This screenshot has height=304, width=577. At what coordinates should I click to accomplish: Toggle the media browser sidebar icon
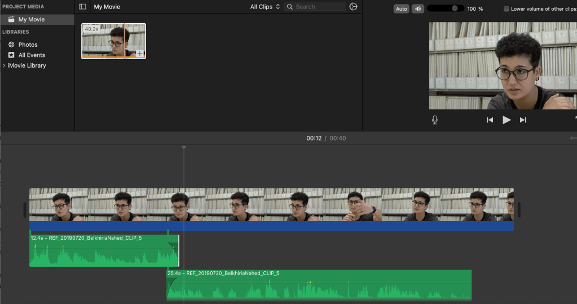pos(82,7)
